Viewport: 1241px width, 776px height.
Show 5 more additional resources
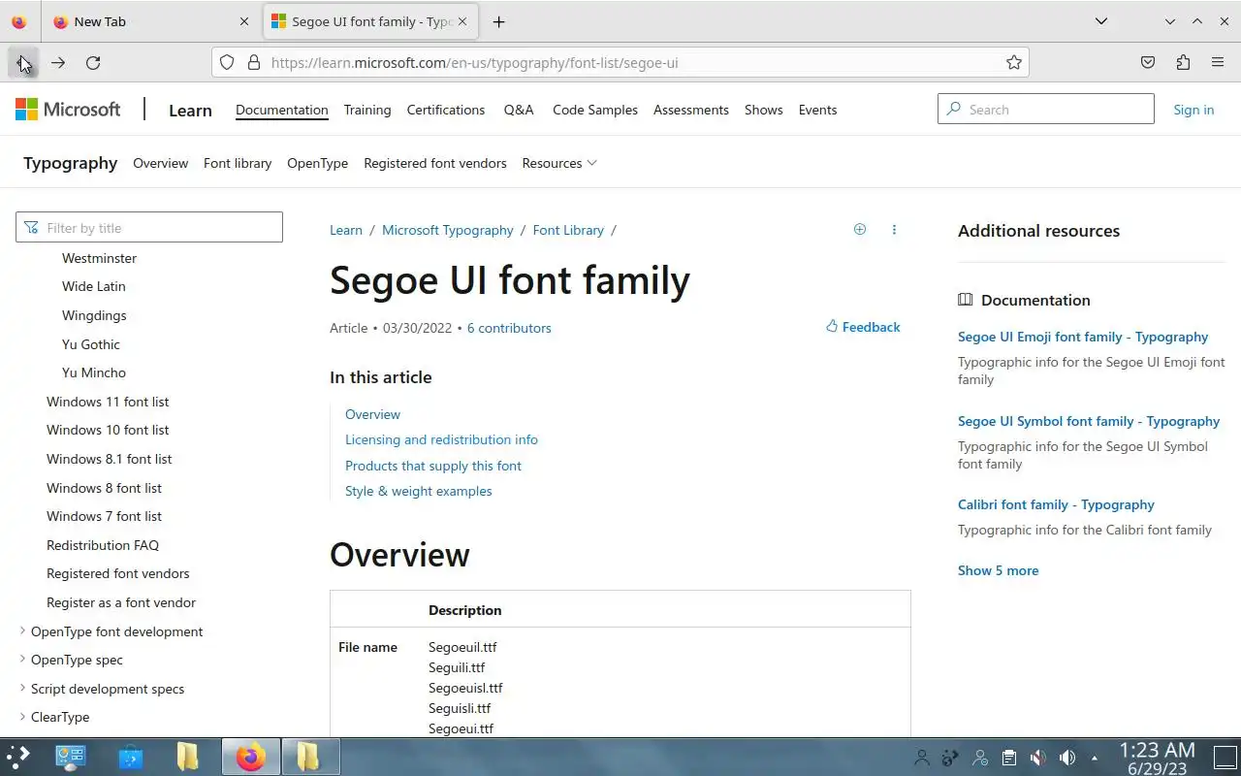click(x=998, y=570)
